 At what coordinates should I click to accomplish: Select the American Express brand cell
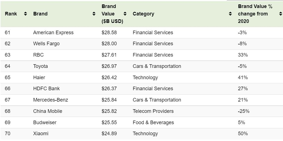click(x=53, y=33)
